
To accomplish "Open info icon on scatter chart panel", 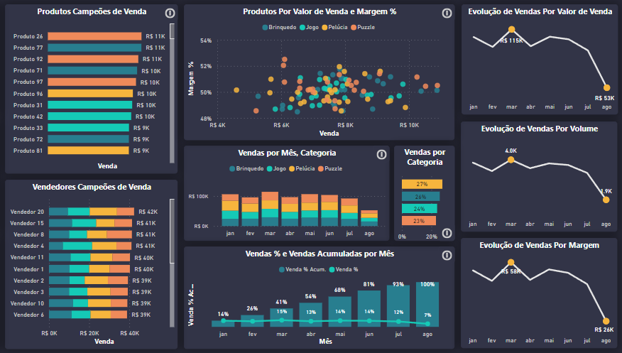I will click(x=447, y=13).
